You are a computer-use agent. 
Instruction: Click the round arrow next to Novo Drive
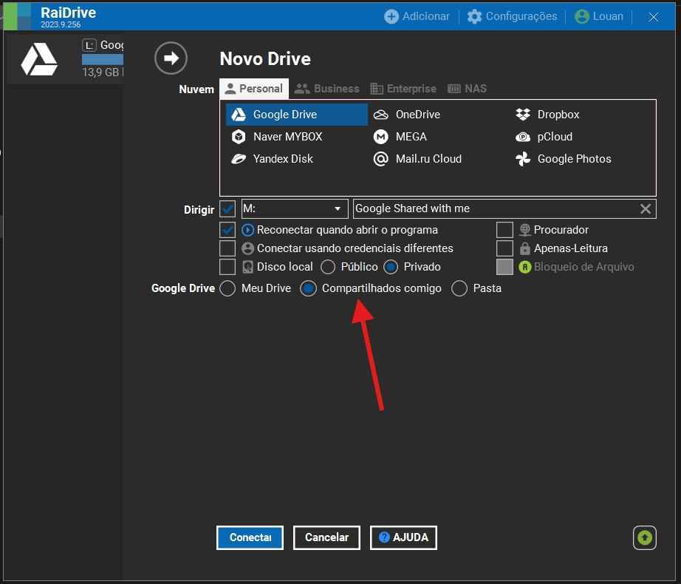171,58
